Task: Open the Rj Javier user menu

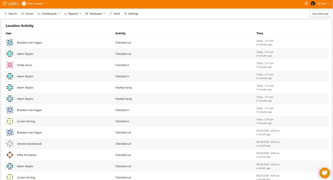Action: pos(324,4)
